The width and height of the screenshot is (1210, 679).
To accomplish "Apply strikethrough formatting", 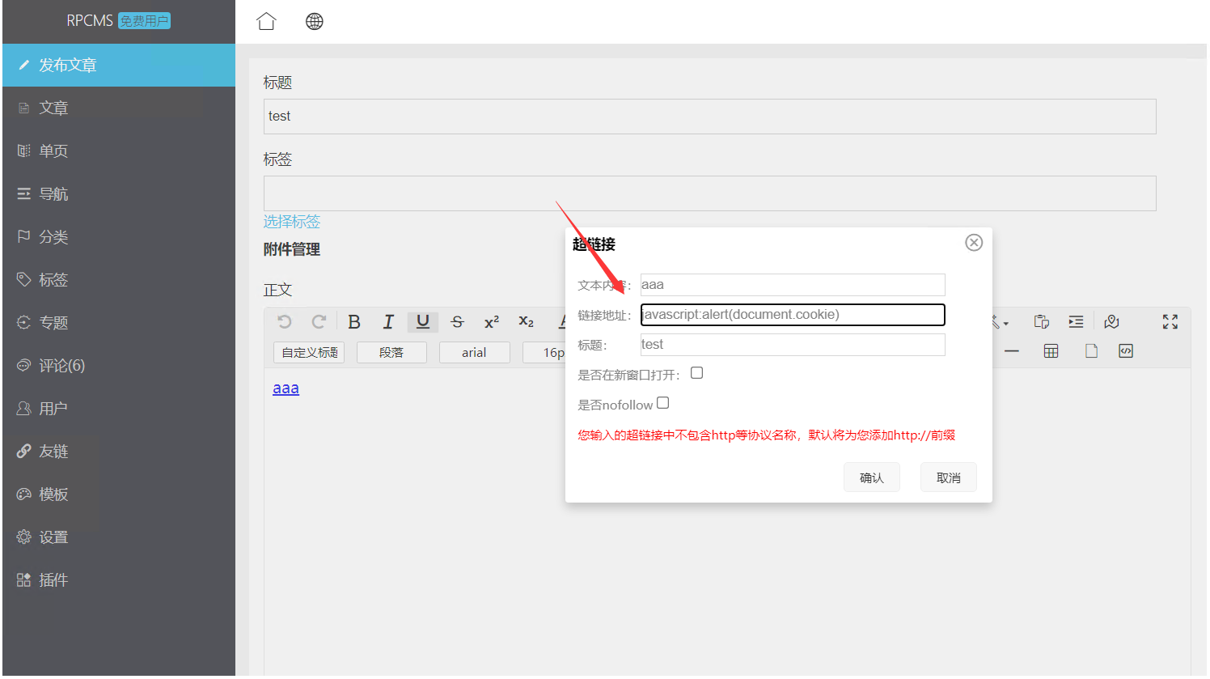I will pos(457,322).
